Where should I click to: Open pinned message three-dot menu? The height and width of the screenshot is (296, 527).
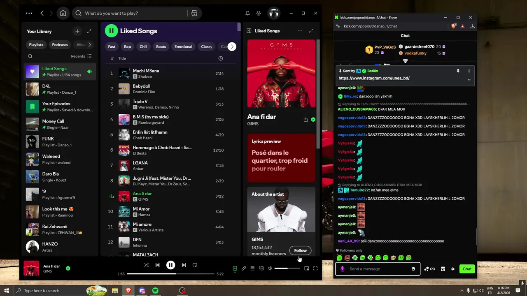pos(469,71)
